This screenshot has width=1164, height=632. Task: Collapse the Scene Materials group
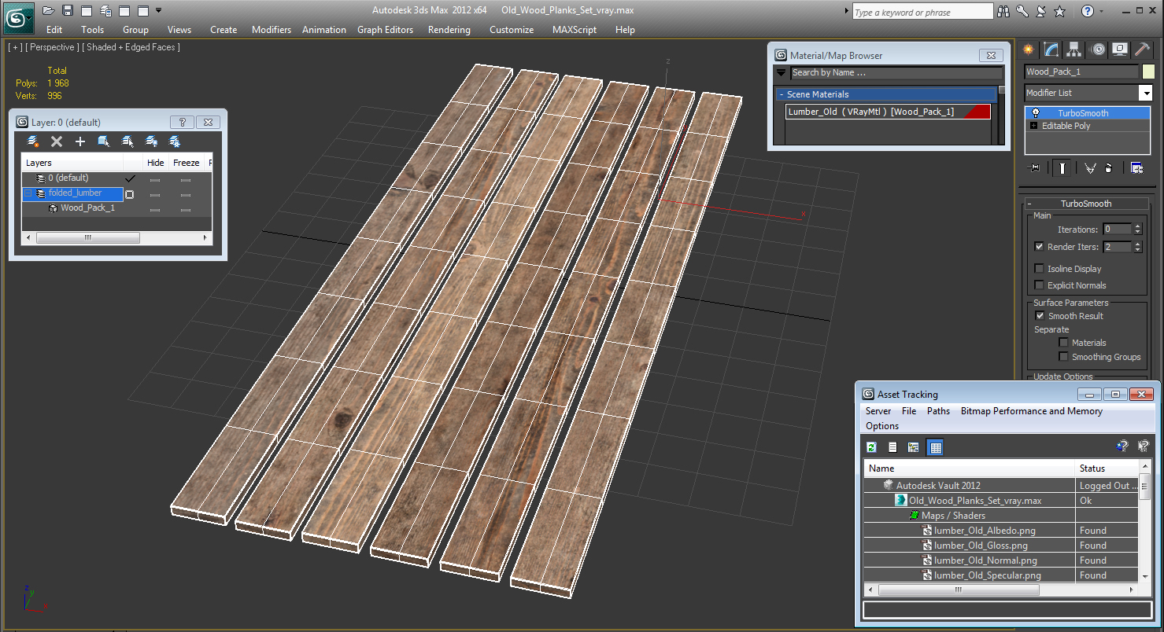782,94
